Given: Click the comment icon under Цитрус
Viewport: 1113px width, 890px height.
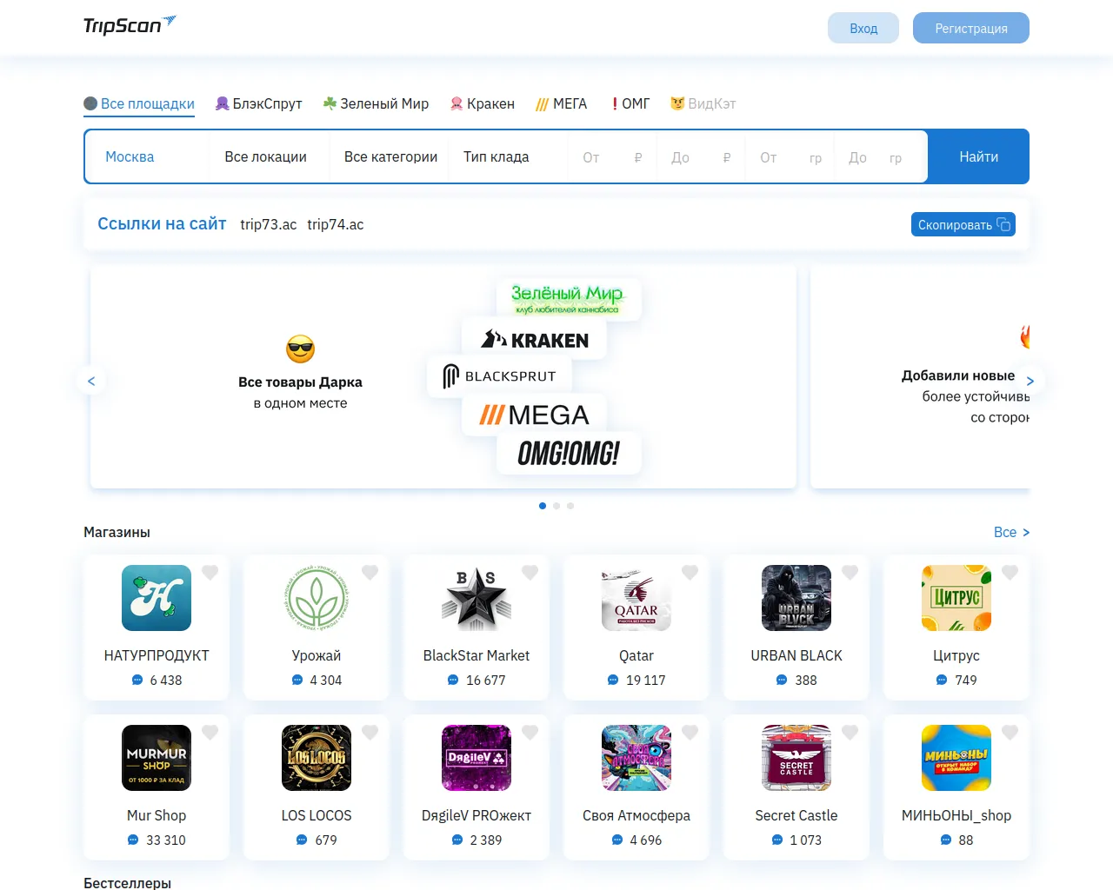Looking at the screenshot, I should coord(942,680).
